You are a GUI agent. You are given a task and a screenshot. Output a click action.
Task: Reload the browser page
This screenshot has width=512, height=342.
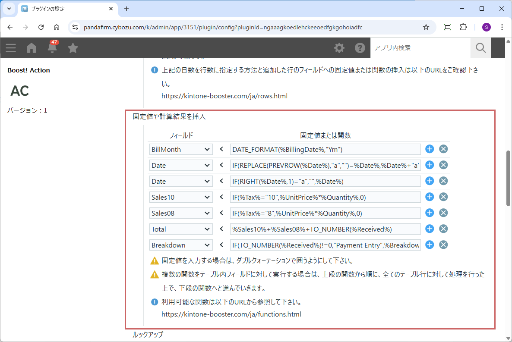coord(41,27)
